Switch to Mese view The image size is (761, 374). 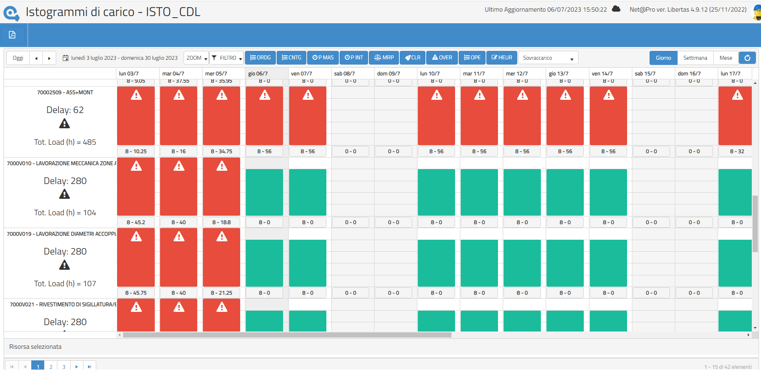[x=726, y=58]
